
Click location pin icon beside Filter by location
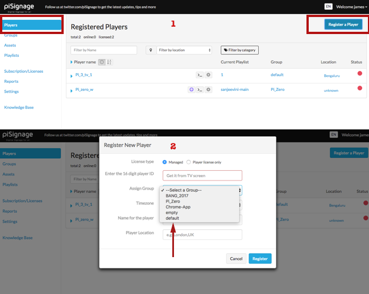(151, 50)
